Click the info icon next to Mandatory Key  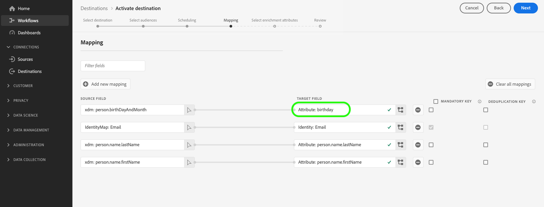[480, 101]
